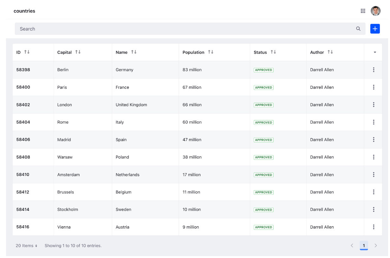Viewport: 390px width, 258px height.
Task: Click the APPROVED status badge for Spain
Action: pyautogui.click(x=263, y=140)
